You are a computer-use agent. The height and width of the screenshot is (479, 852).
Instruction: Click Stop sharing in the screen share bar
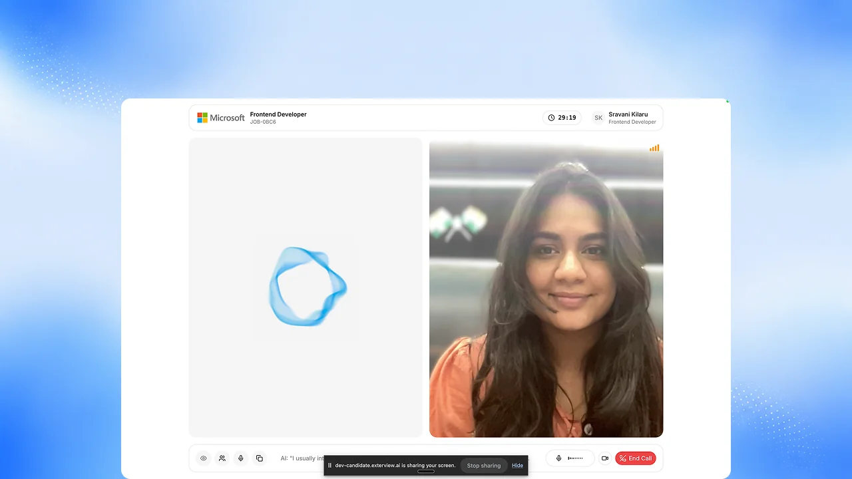484,466
